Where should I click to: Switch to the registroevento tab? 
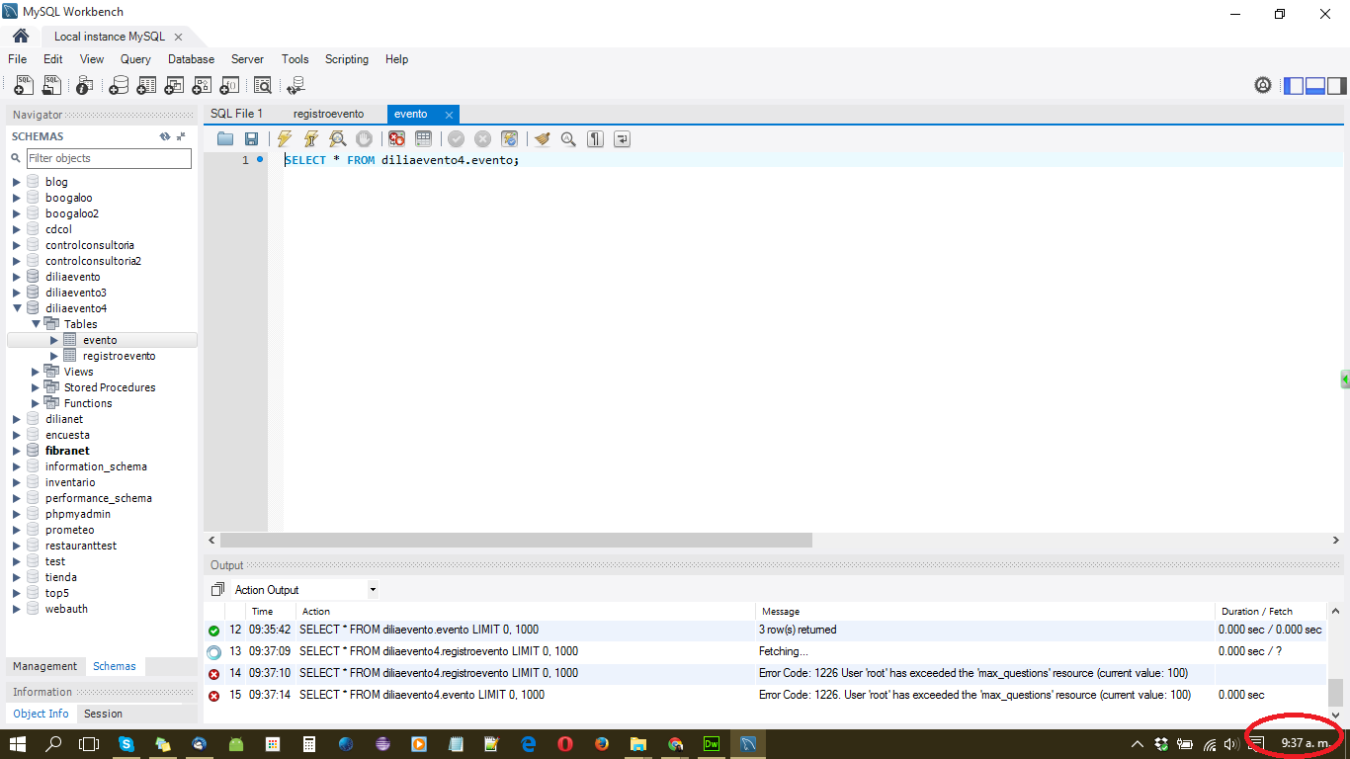tap(328, 114)
